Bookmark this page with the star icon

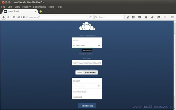point(128,17)
